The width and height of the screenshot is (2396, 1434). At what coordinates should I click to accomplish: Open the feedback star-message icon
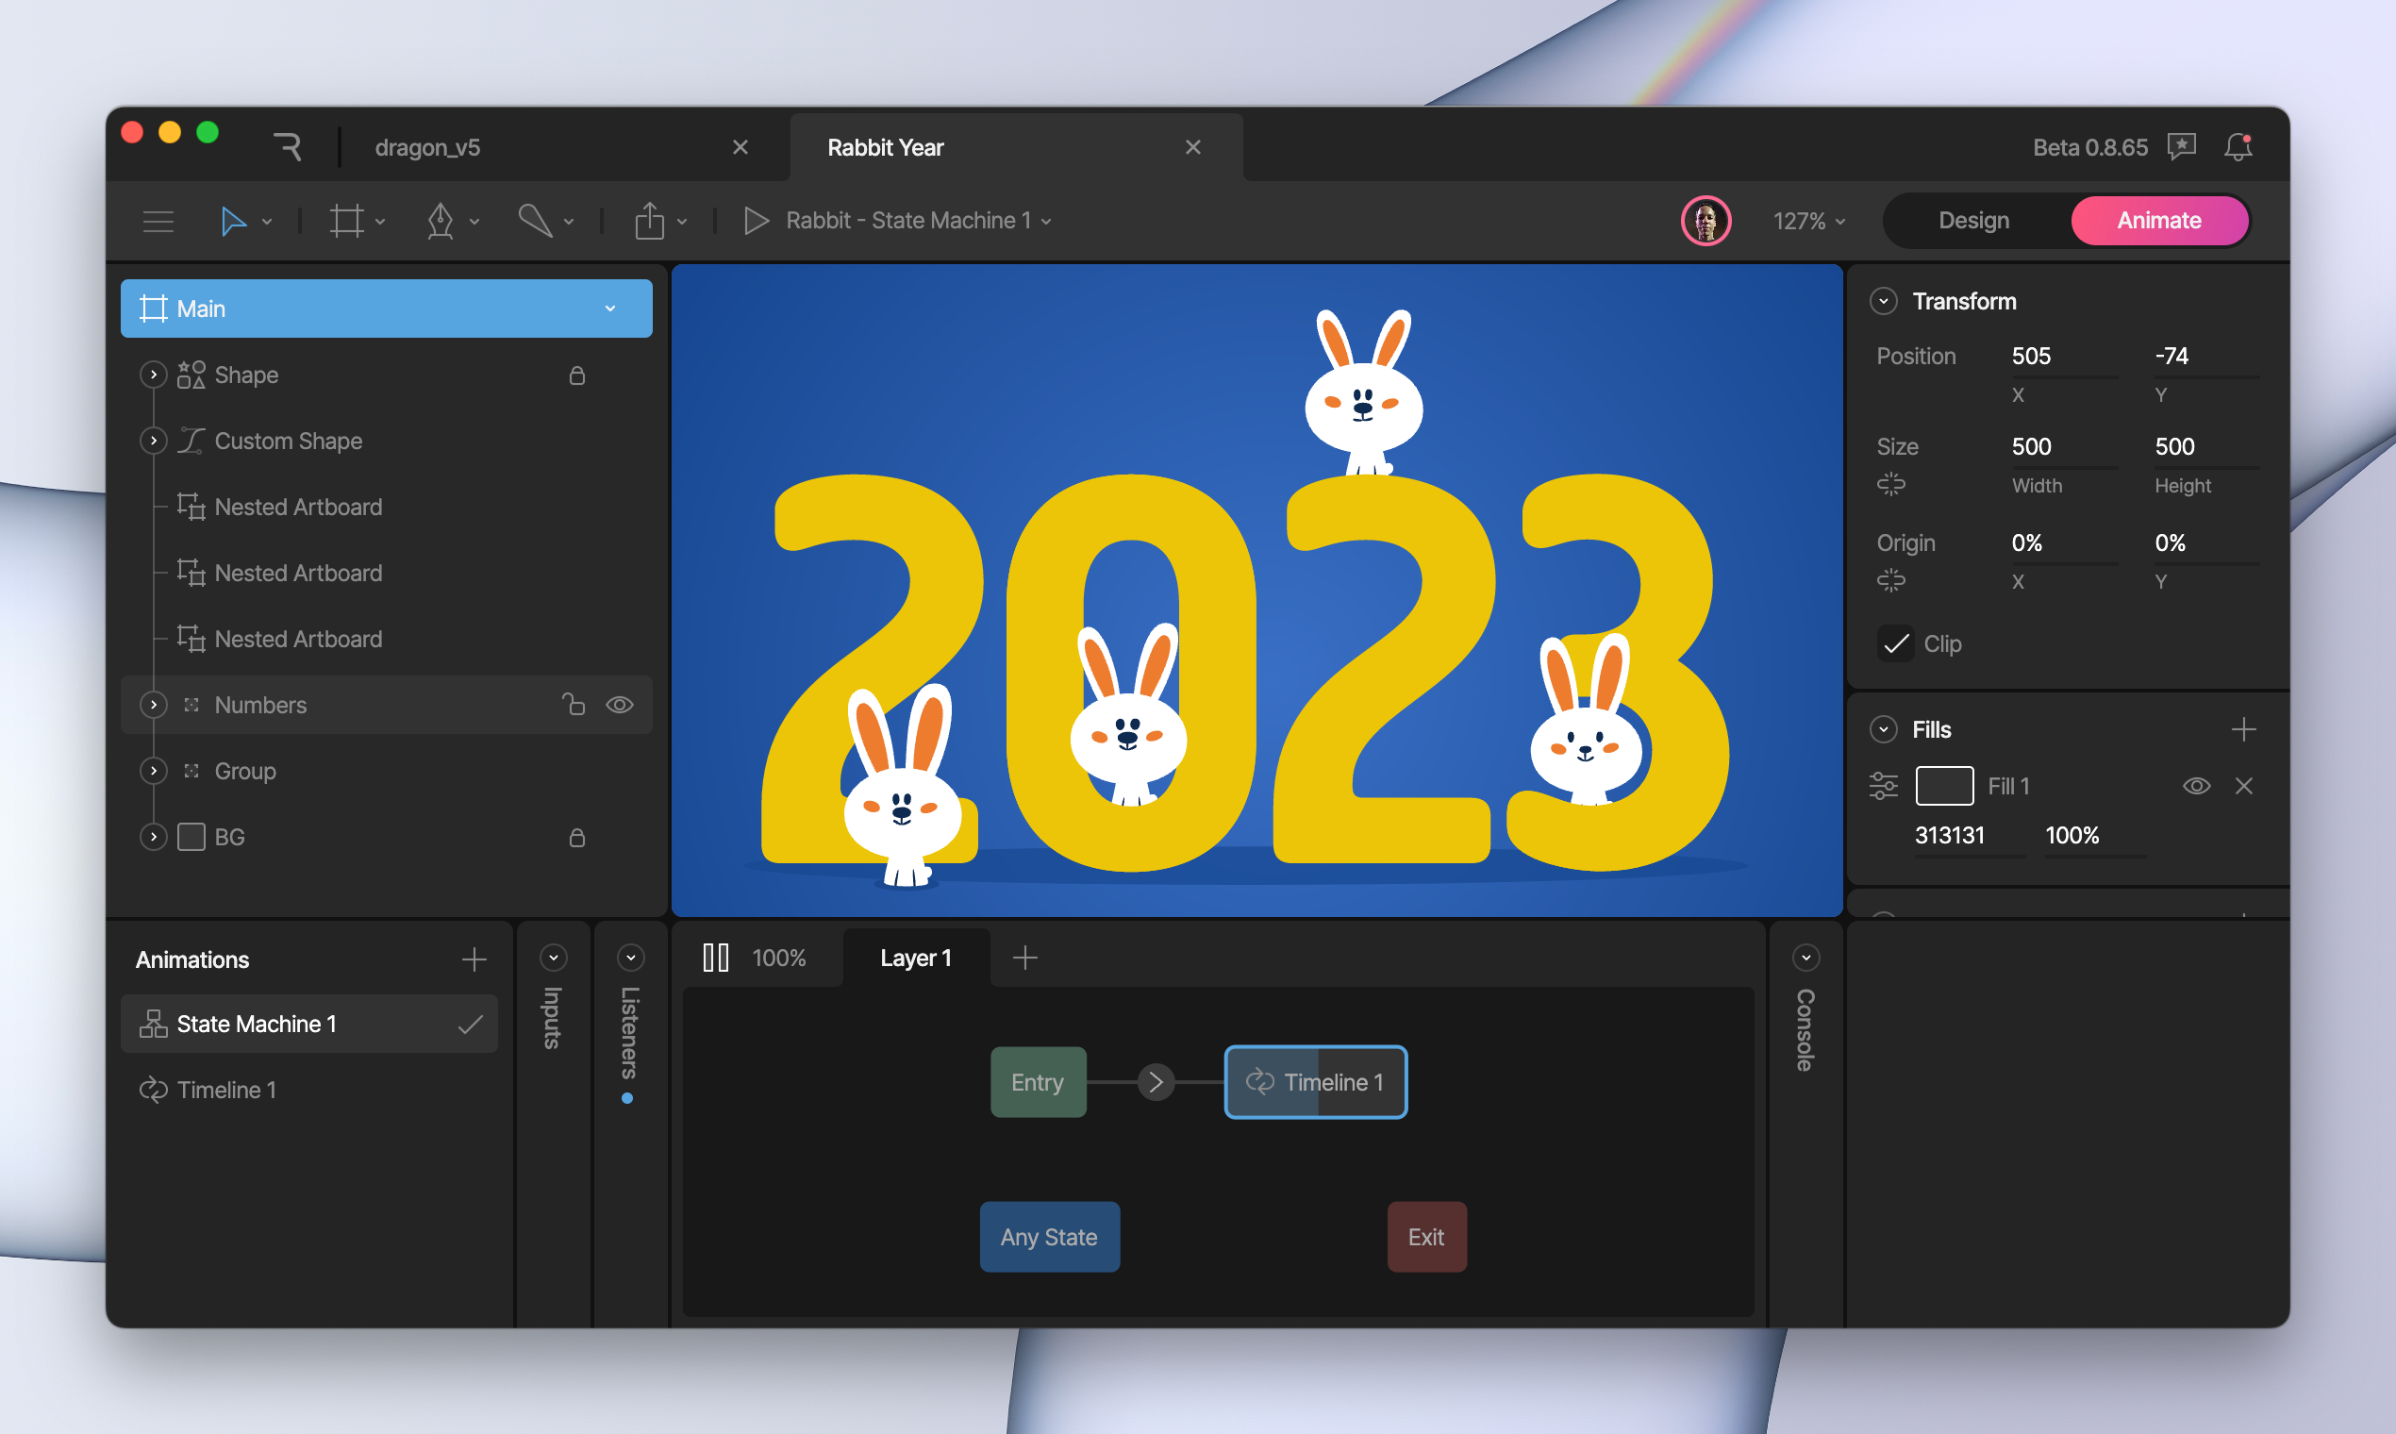(2182, 147)
